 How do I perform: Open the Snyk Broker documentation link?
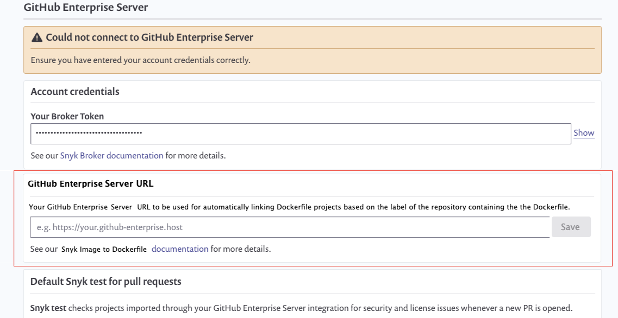click(111, 156)
